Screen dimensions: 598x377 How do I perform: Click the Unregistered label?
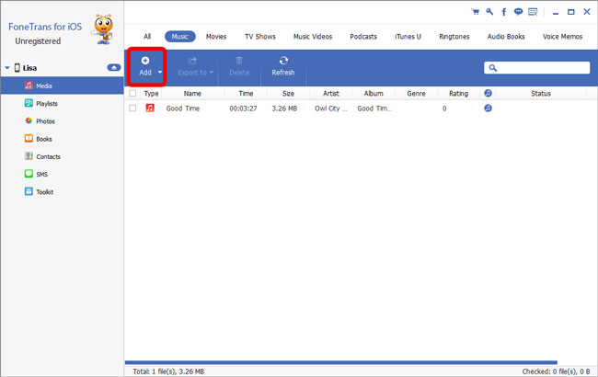point(38,41)
